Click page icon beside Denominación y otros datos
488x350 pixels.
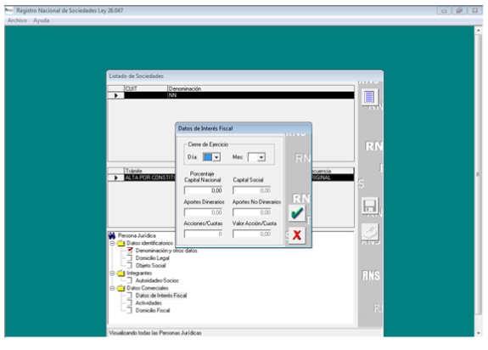click(130, 251)
